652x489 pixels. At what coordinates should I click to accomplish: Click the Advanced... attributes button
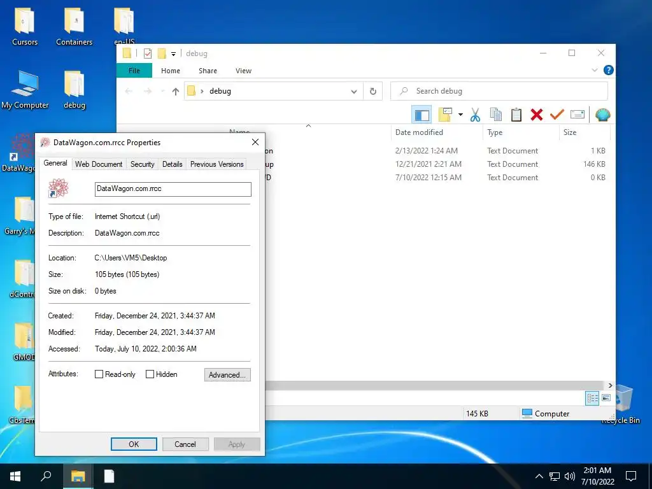(x=227, y=374)
